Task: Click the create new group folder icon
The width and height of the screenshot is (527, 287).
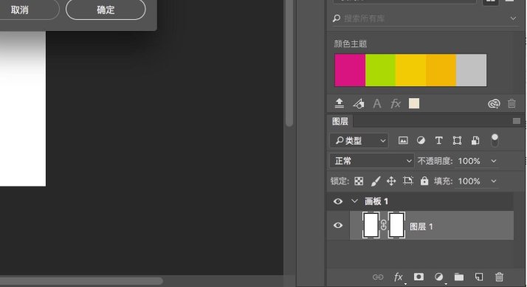Action: pos(459,277)
